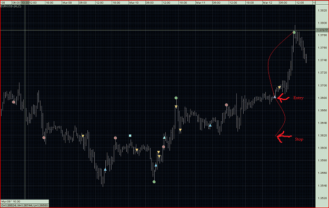Click the 1.3560 price axis label
This screenshot has height=208, width=329.
pyautogui.click(x=322, y=173)
